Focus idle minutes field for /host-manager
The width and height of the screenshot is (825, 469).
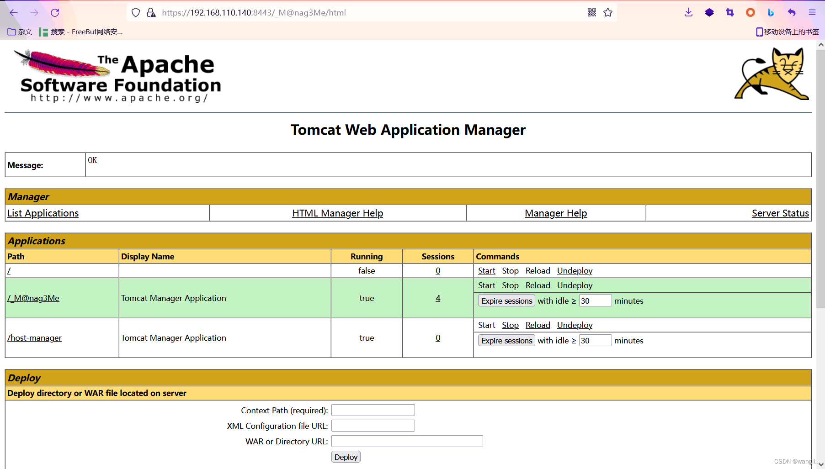point(596,340)
